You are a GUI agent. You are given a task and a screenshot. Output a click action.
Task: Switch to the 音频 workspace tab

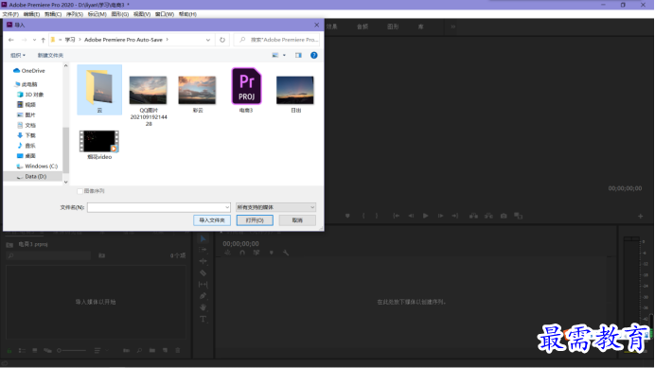coord(363,26)
